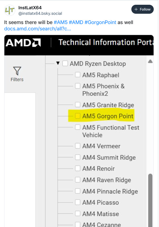Tick the AM4 Renoir checkbox
Viewport: 159px width, 227px height.
[x=78, y=168]
